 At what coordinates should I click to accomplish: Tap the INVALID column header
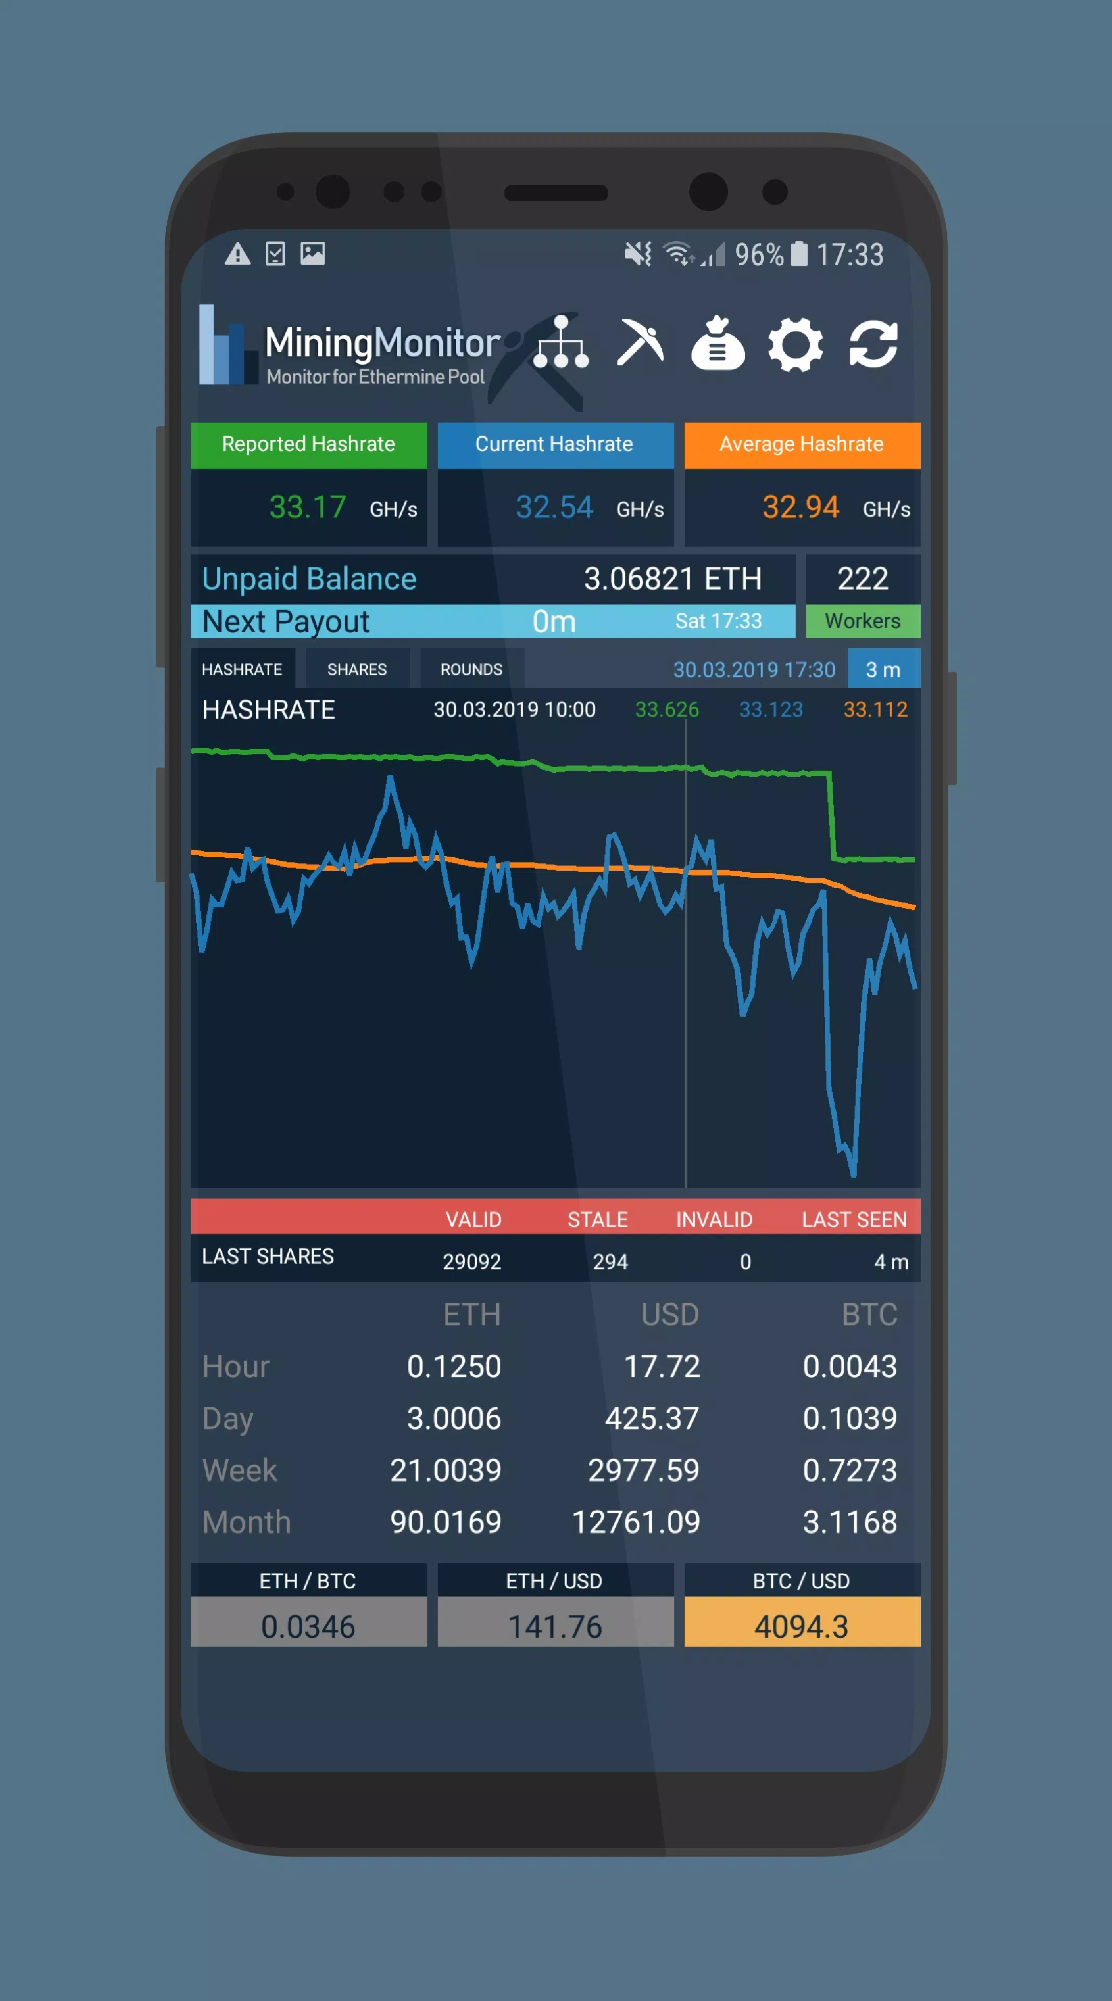(x=714, y=1219)
